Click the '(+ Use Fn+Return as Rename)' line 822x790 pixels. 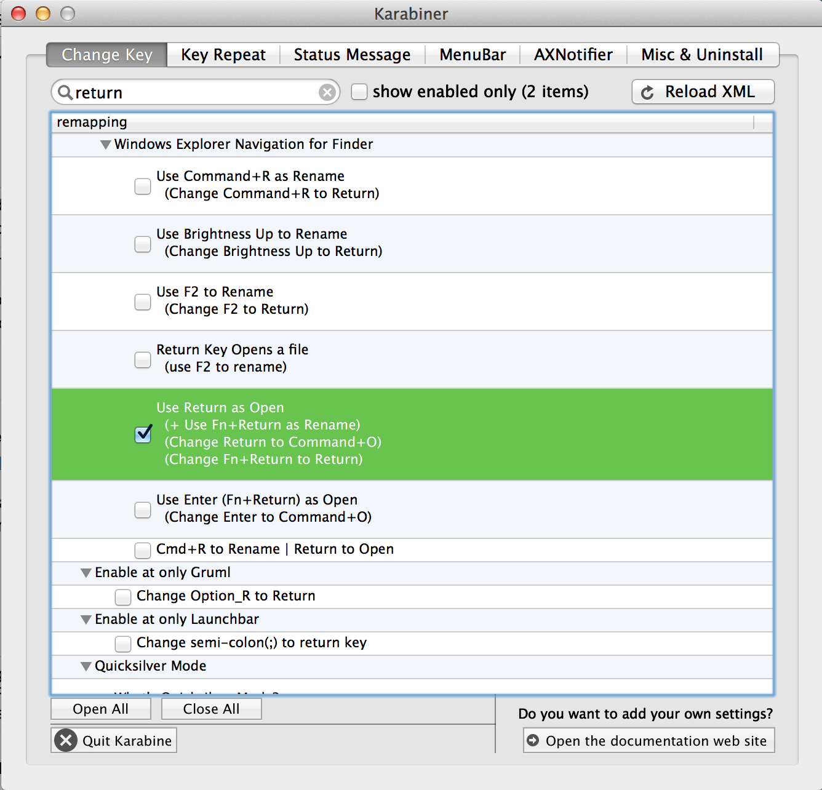262,425
